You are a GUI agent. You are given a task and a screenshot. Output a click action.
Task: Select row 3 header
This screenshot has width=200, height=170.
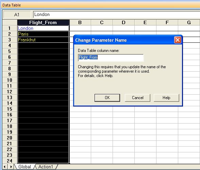coord(10,40)
